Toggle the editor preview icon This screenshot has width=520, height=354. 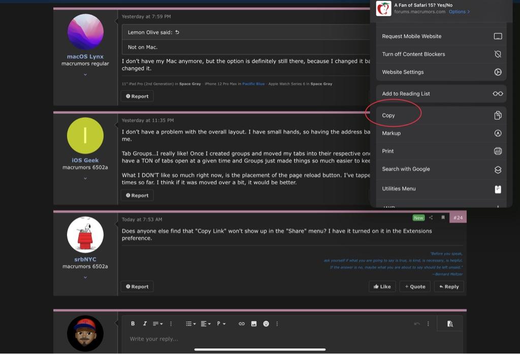450,324
